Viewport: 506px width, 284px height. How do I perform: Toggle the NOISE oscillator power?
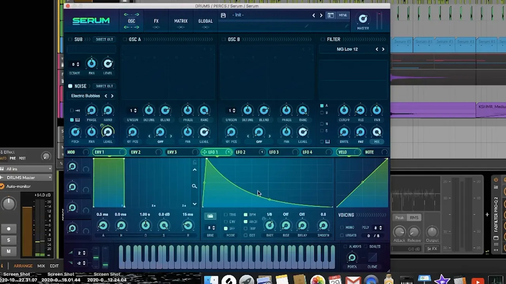tap(70, 86)
